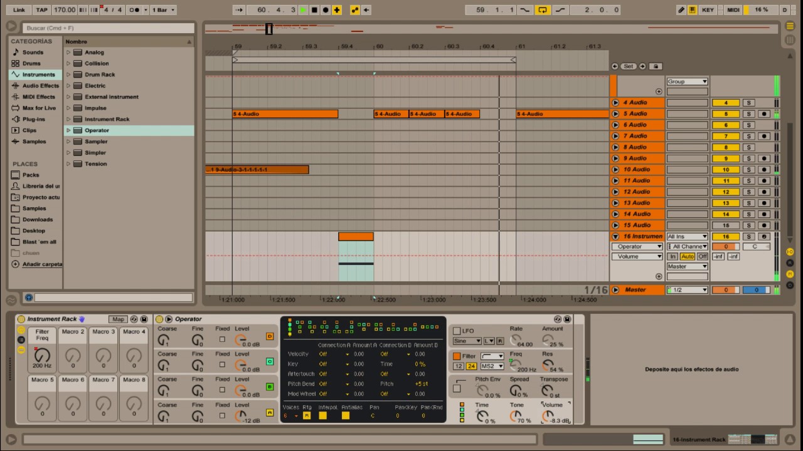The width and height of the screenshot is (803, 451).
Task: Toggle track 13 activator button
Action: tap(726, 203)
